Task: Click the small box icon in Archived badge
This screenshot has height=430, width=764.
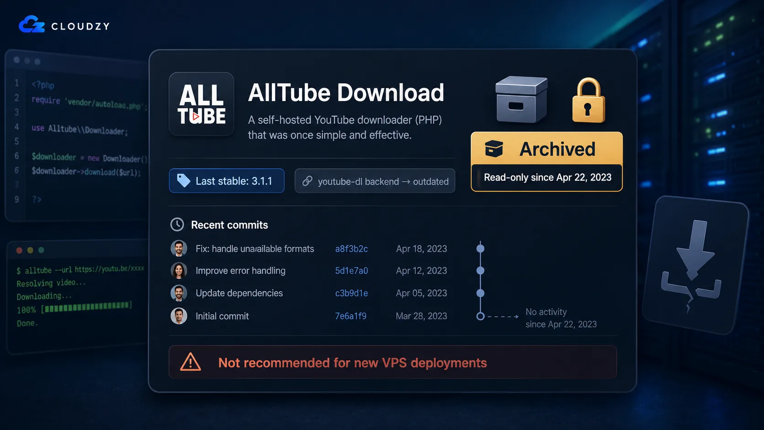Action: pos(494,149)
